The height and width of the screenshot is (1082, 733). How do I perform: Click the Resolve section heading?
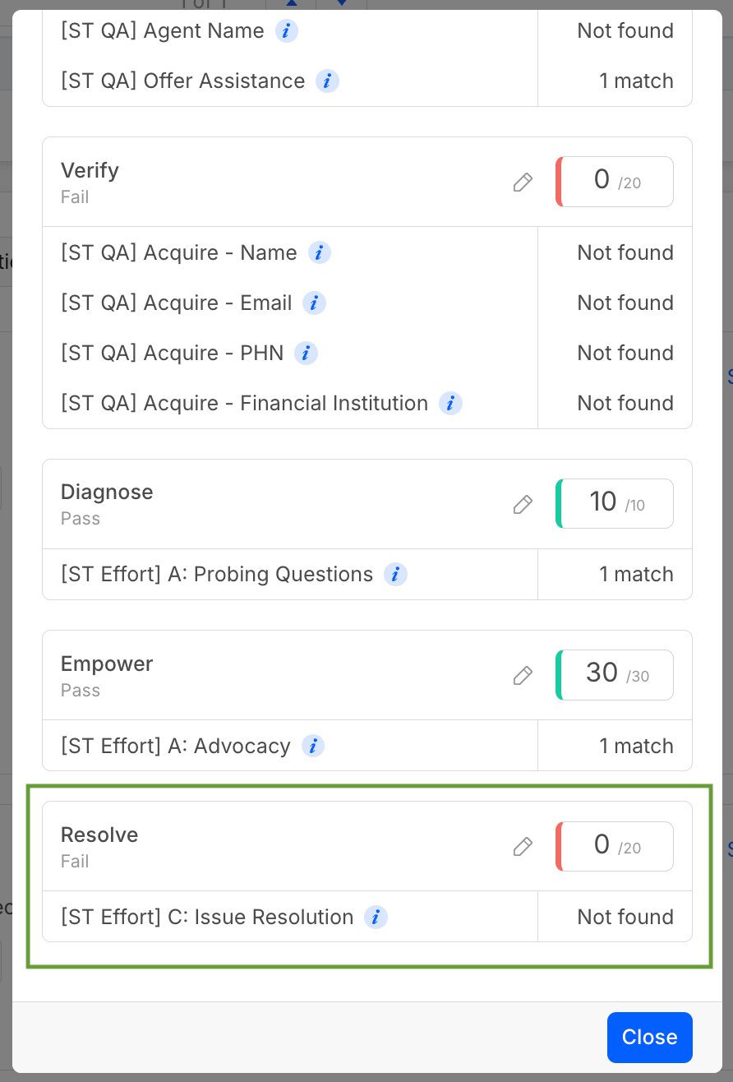click(x=99, y=835)
